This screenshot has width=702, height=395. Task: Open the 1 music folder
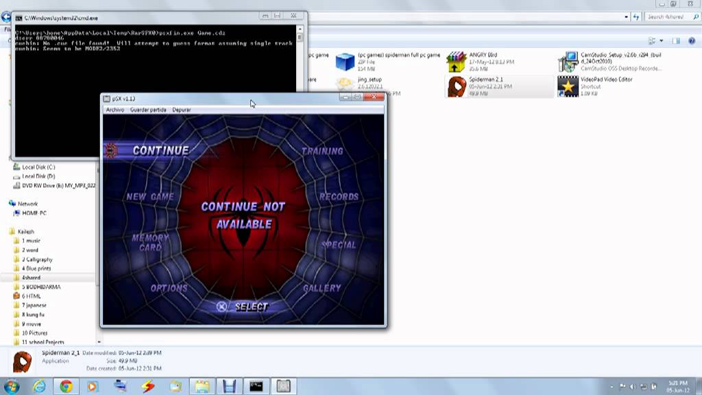point(31,241)
